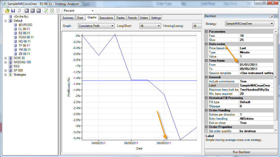
Task: Select CL 06-11 in the instrument tree
Action: [x=24, y=29]
